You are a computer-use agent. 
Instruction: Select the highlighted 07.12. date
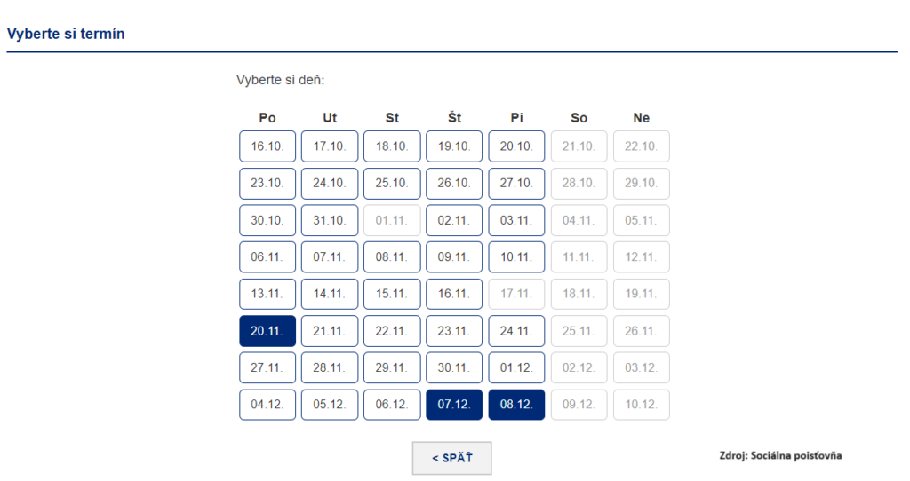454,405
